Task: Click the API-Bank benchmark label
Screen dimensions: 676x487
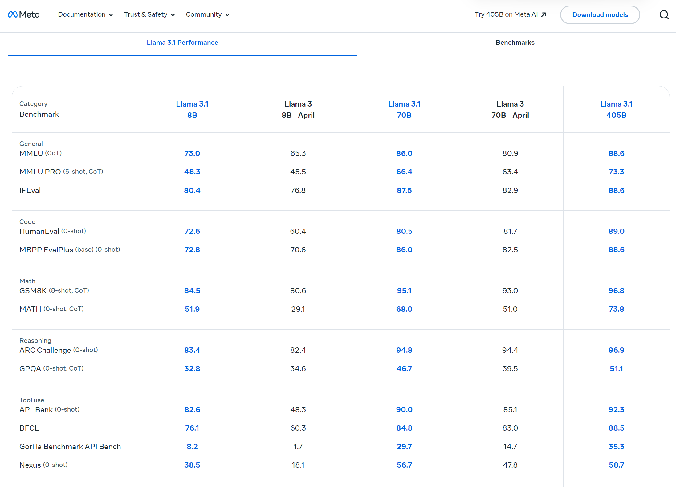Action: pos(50,409)
